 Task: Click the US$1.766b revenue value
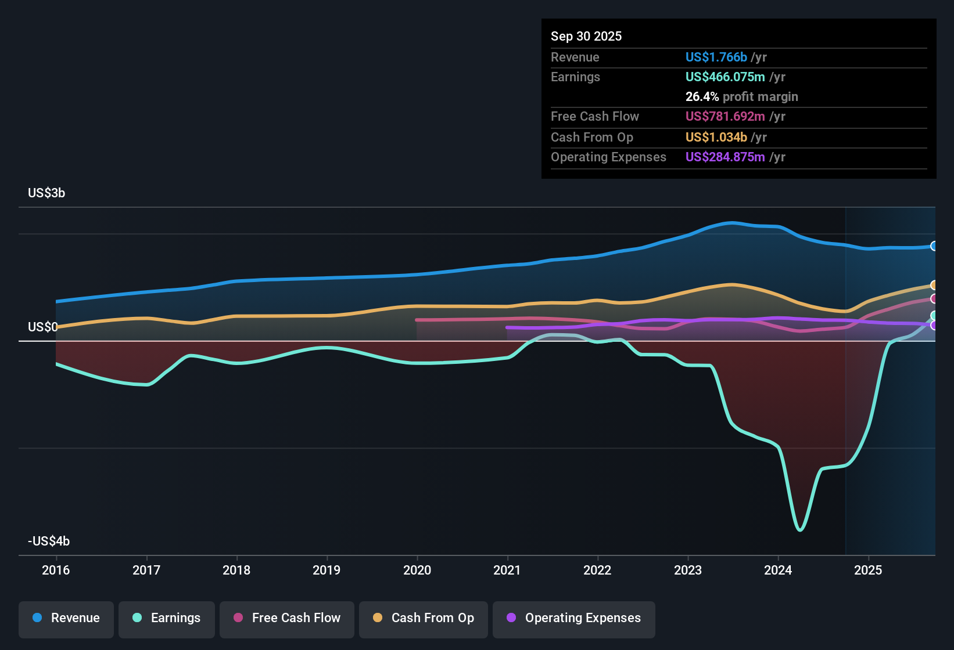point(715,57)
